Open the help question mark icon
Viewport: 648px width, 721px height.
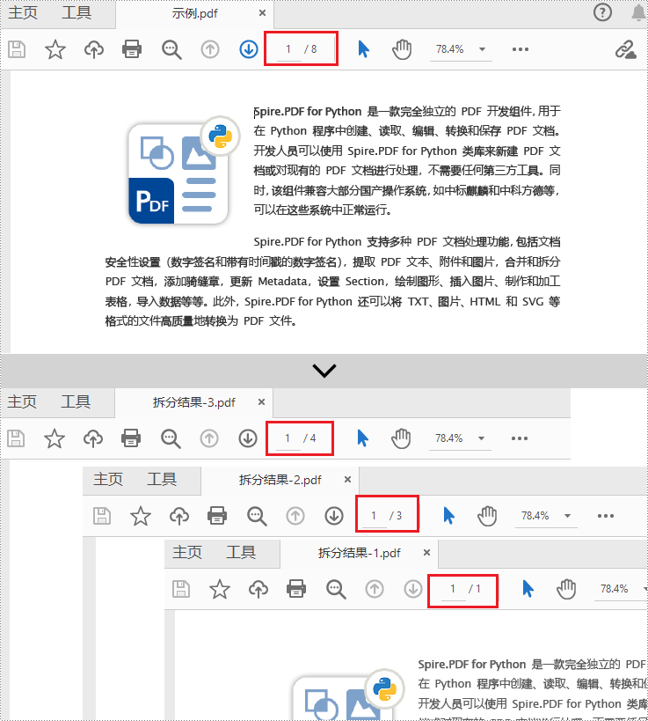[602, 12]
